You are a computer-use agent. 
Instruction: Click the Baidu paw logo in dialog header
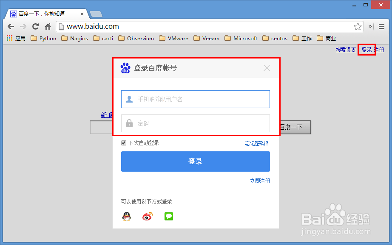(125, 68)
